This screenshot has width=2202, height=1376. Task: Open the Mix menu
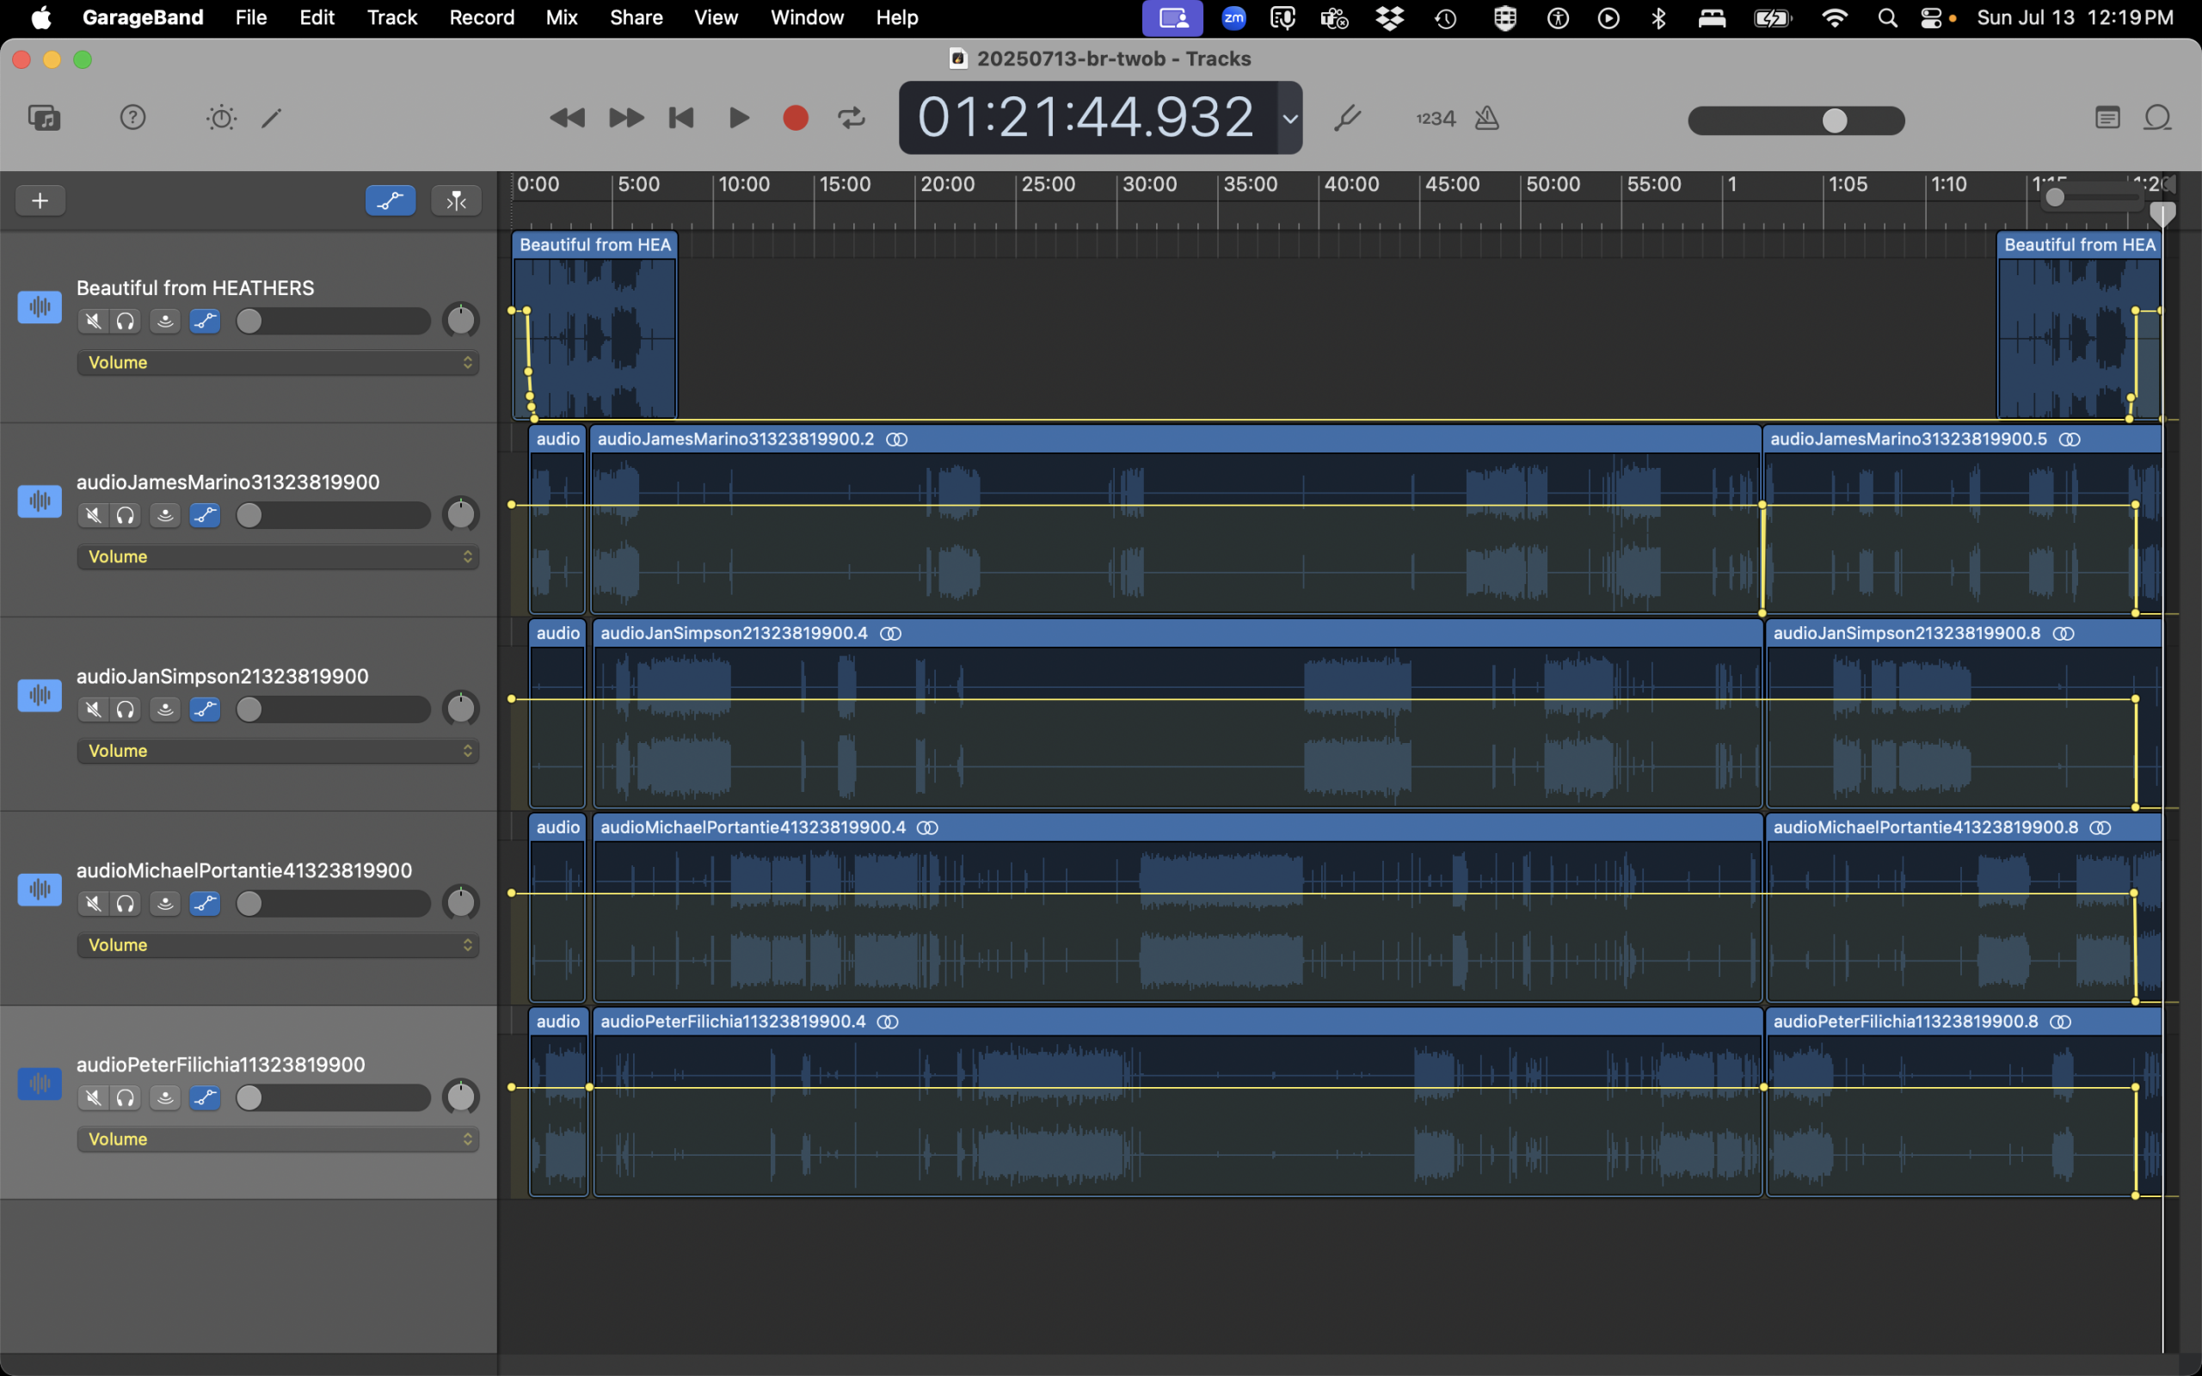[562, 17]
